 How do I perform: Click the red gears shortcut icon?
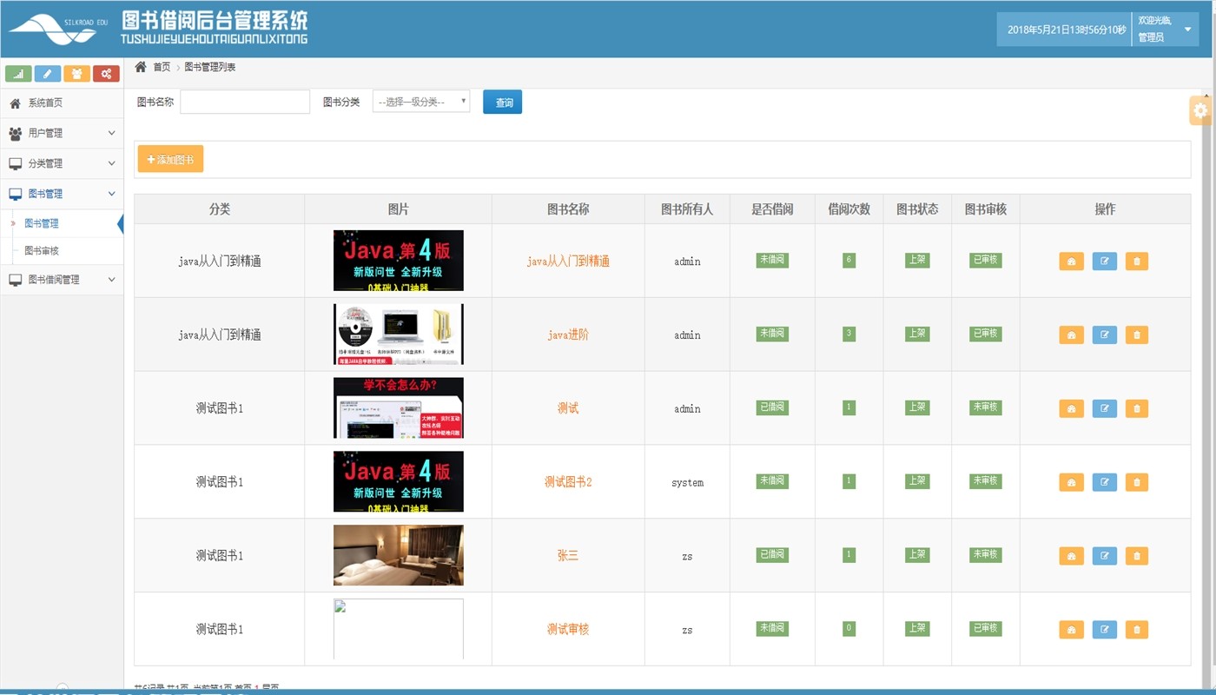(x=106, y=74)
